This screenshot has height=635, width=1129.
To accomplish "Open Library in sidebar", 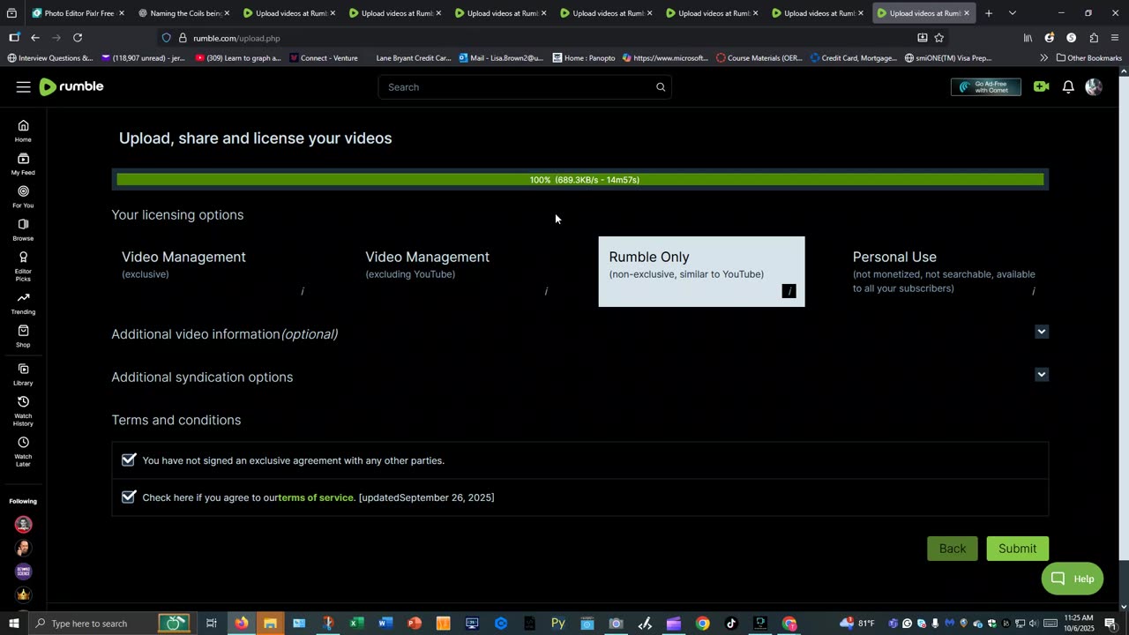I will point(23,375).
